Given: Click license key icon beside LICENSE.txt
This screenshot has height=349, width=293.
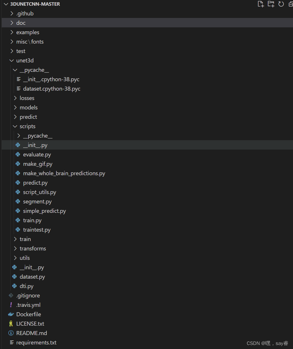Looking at the screenshot, I should (x=11, y=324).
